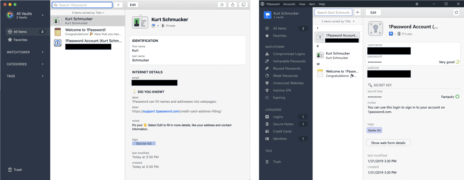Image resolution: width=464 pixels, height=180 pixels.
Task: Click the last name value Schmucker
Action: click(140, 60)
